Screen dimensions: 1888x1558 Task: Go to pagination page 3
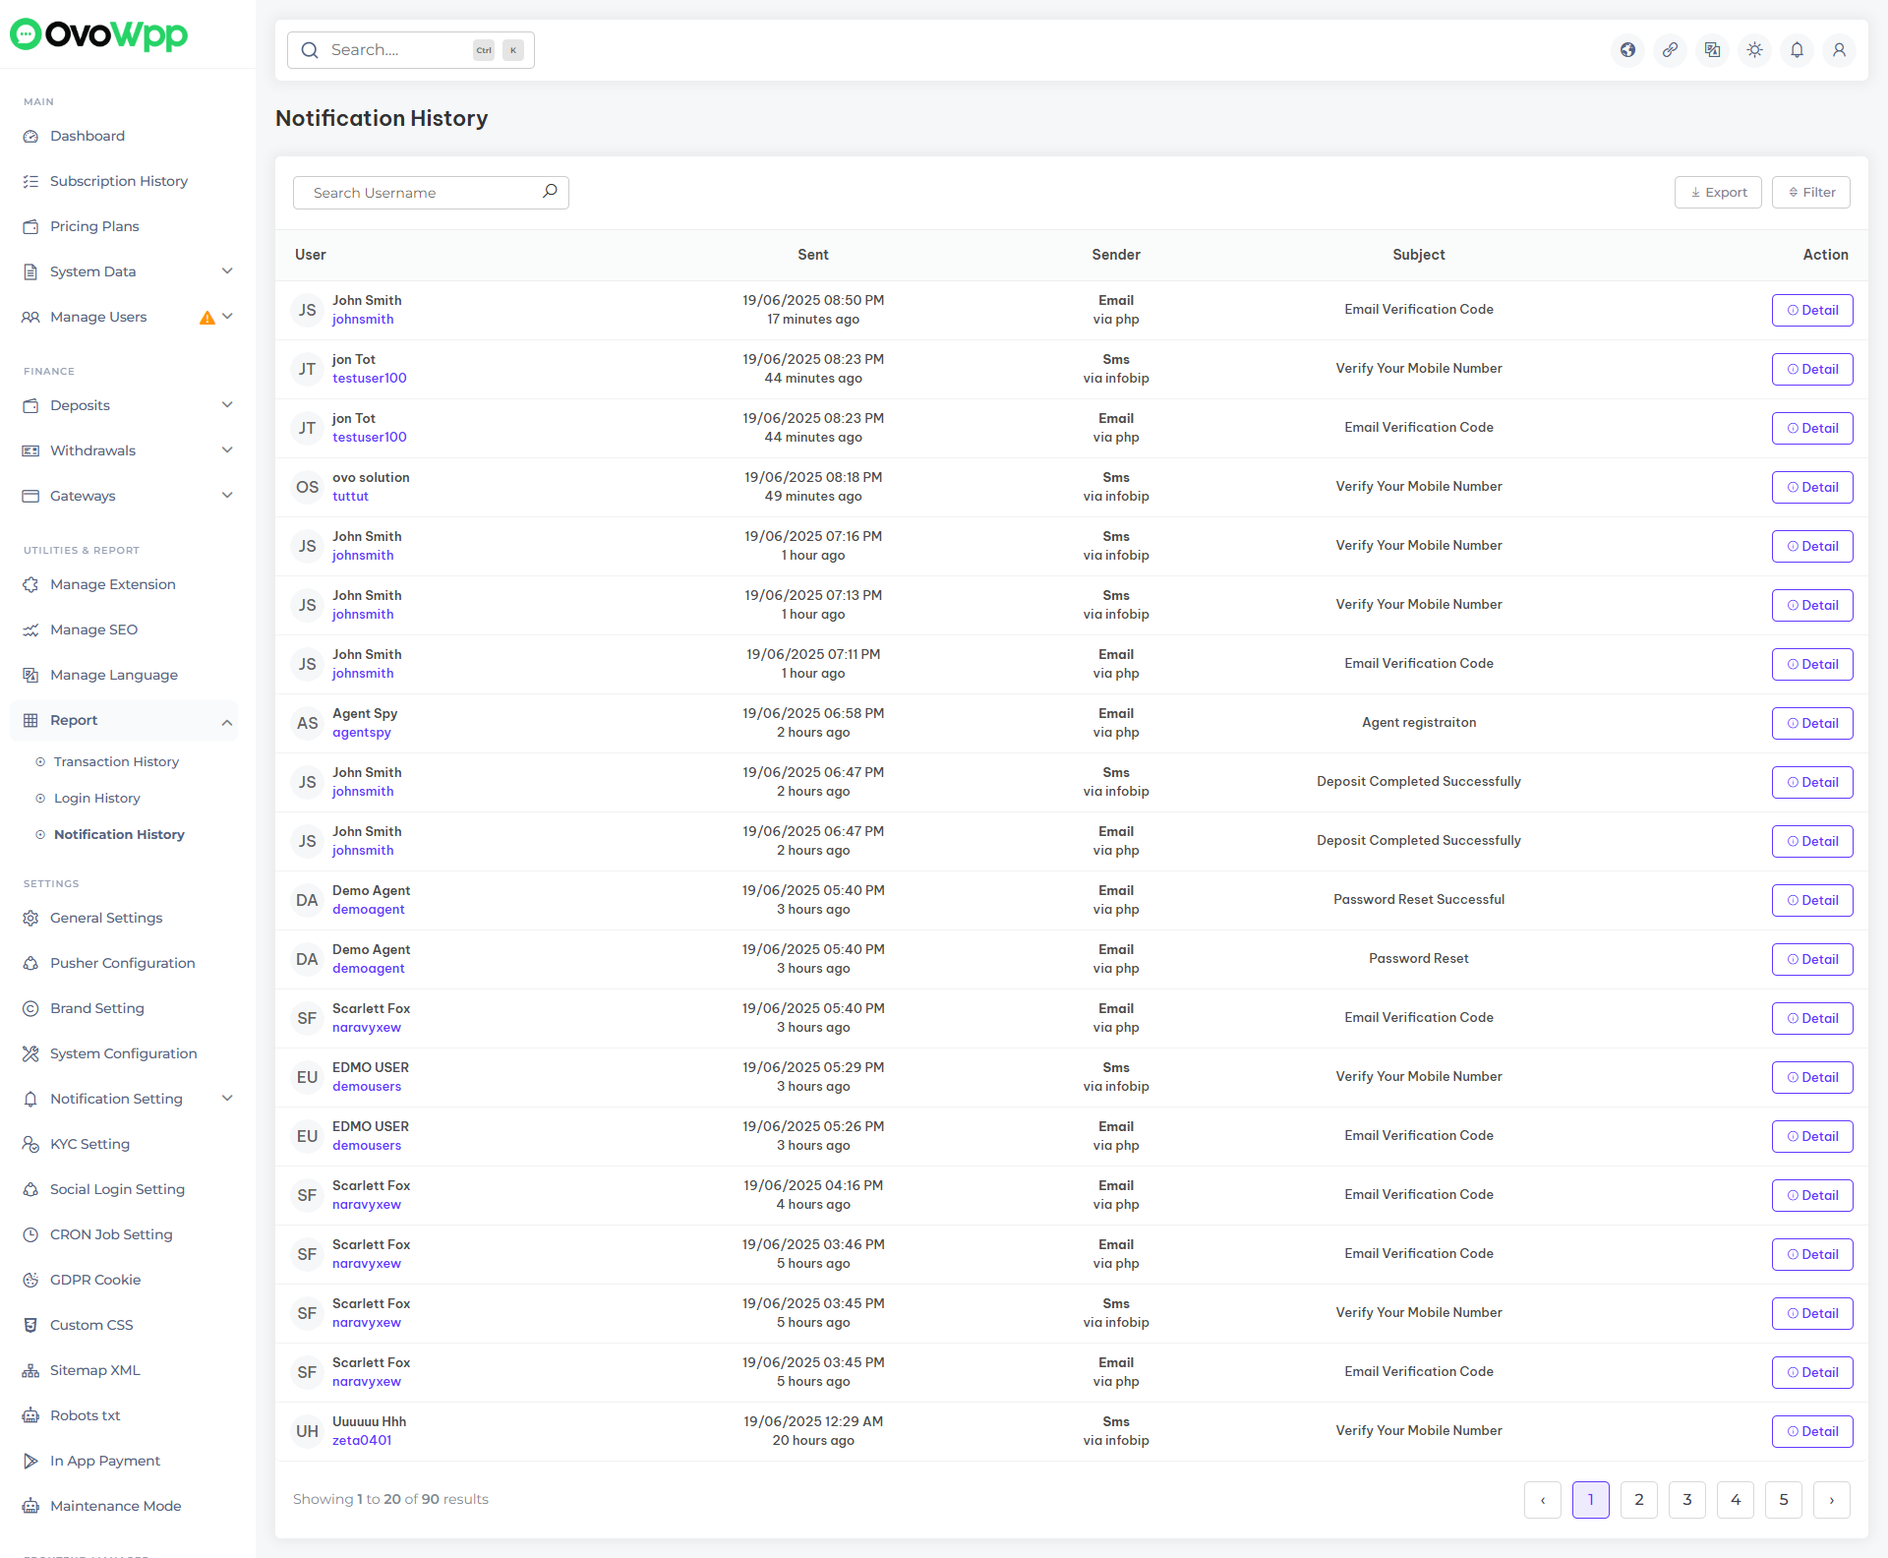[1687, 1500]
